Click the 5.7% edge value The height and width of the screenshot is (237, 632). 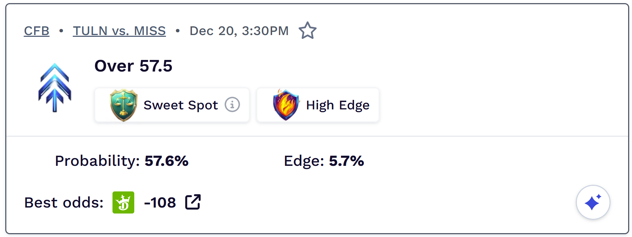tap(346, 161)
